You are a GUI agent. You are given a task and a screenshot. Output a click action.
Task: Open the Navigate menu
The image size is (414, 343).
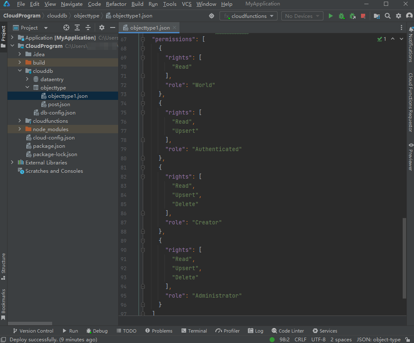71,4
